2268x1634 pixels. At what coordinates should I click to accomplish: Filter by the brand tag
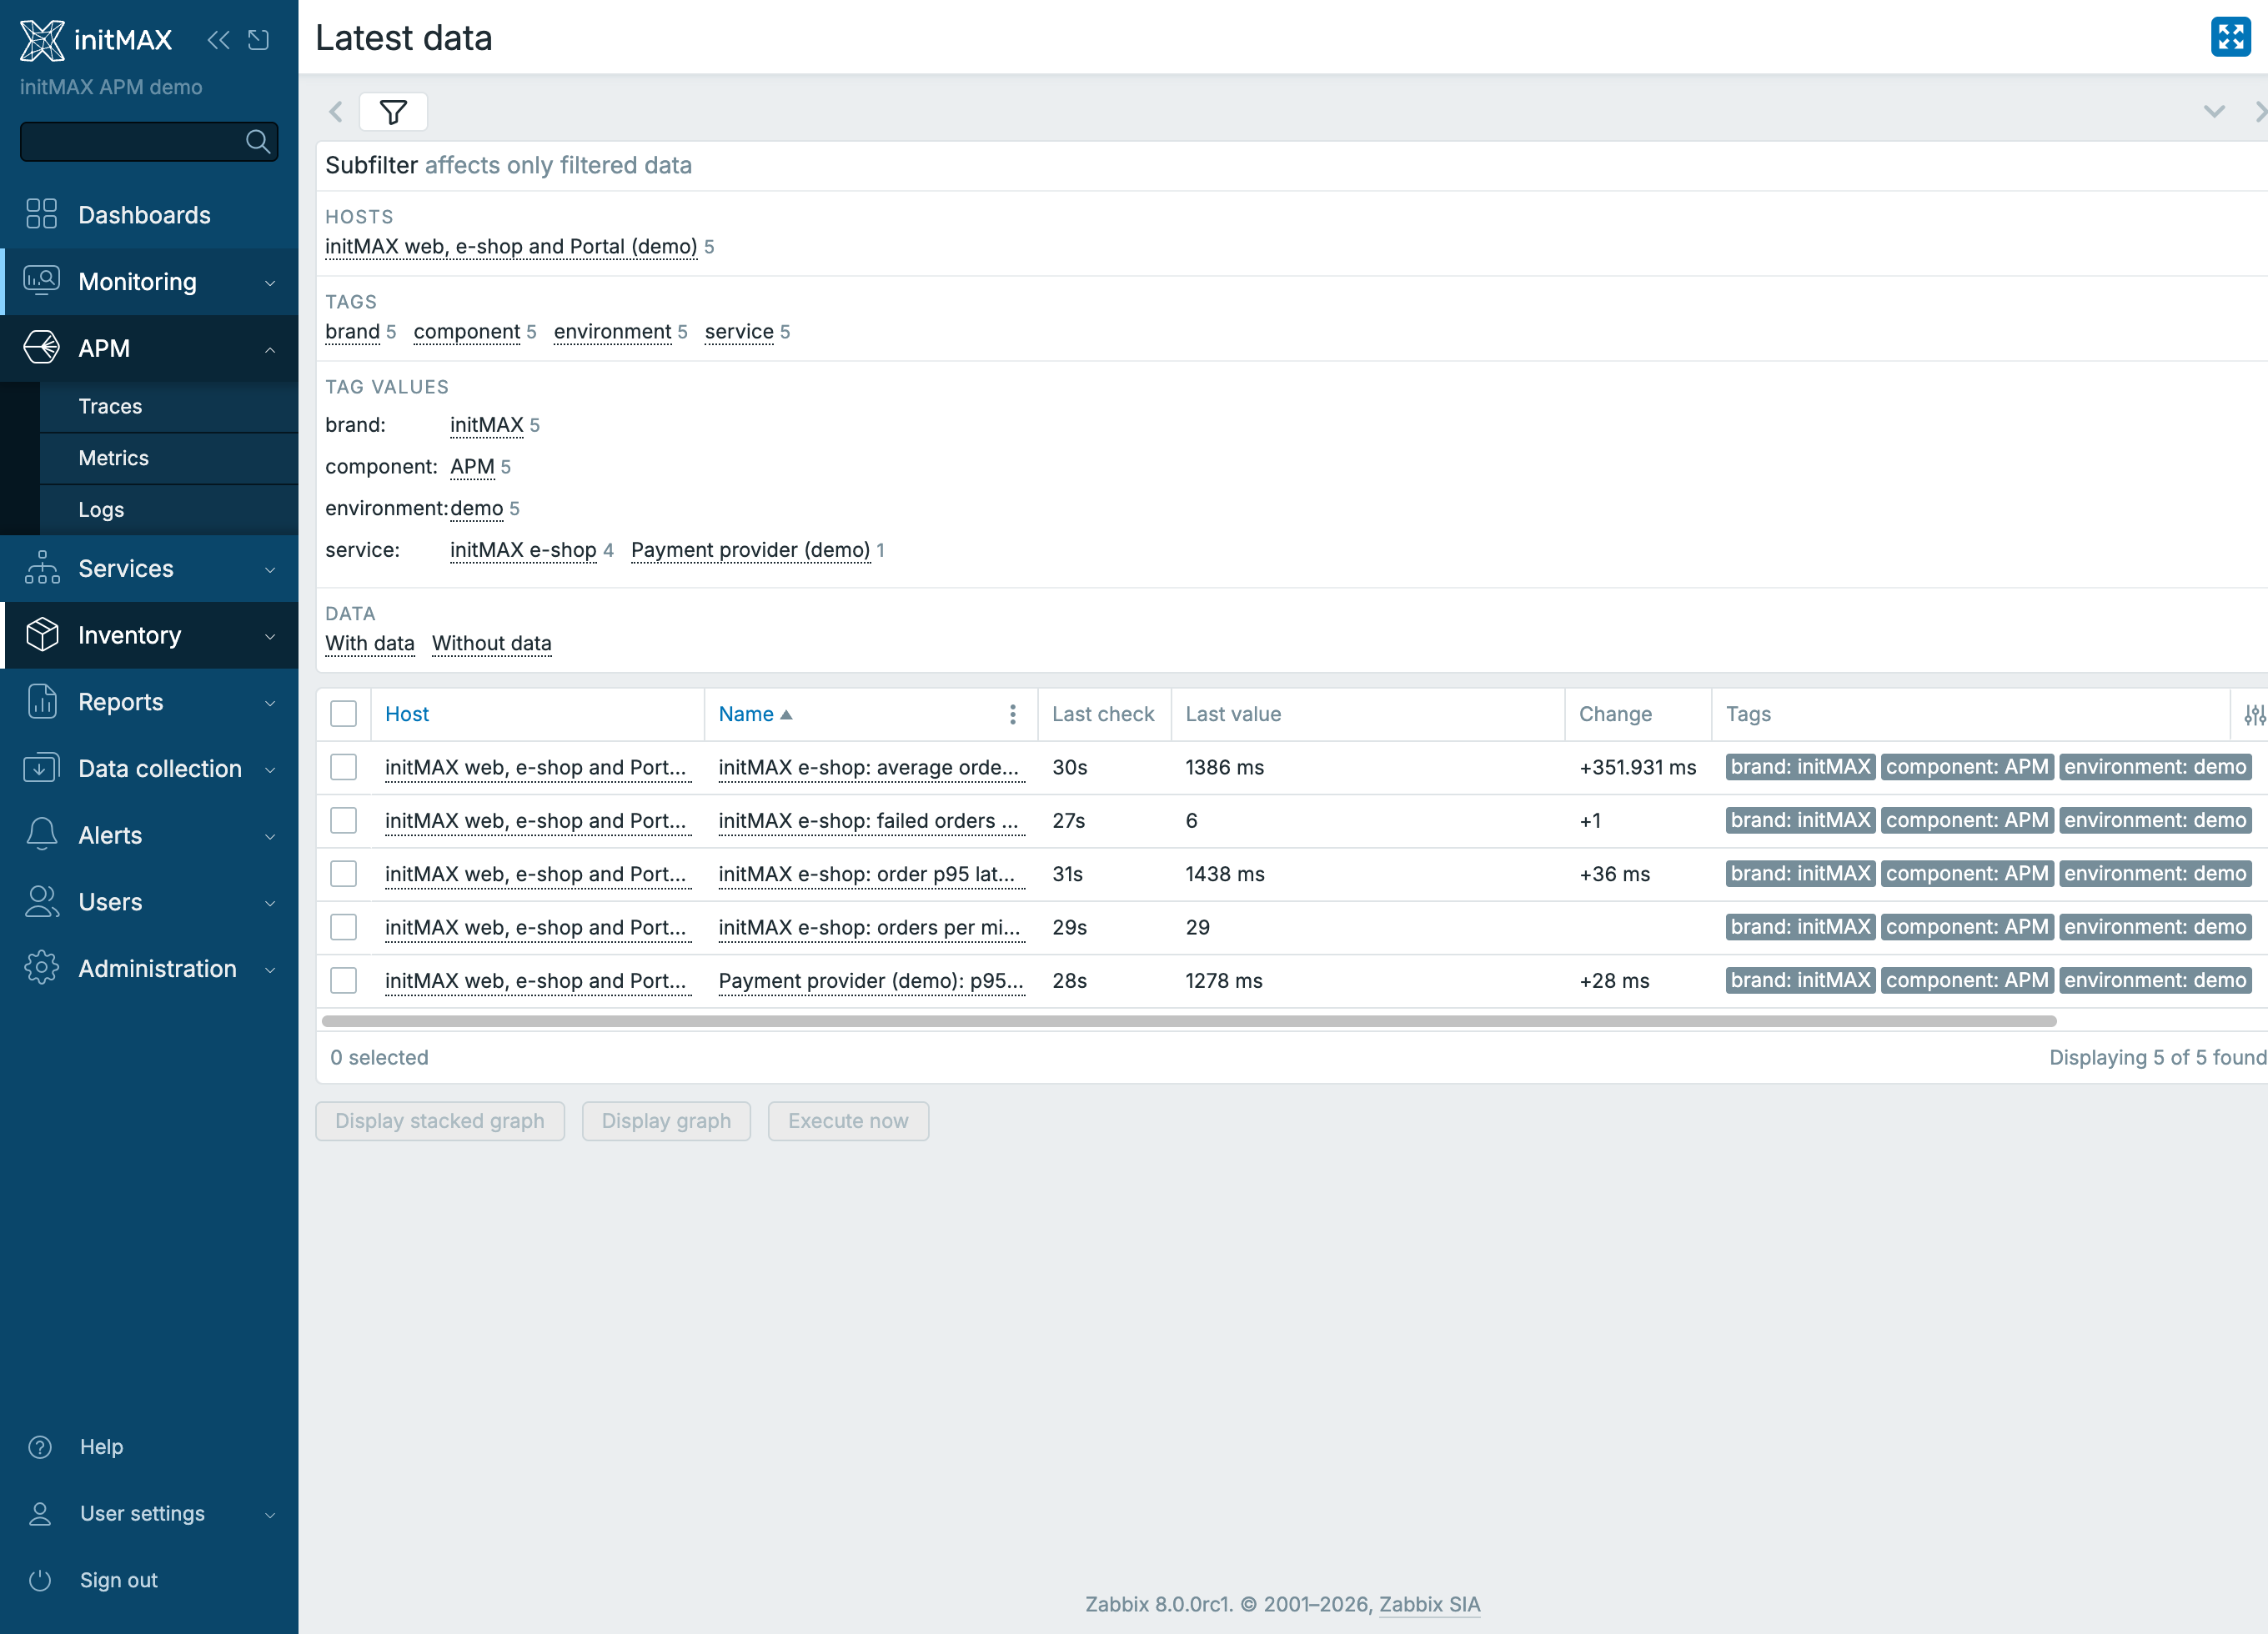(x=352, y=332)
